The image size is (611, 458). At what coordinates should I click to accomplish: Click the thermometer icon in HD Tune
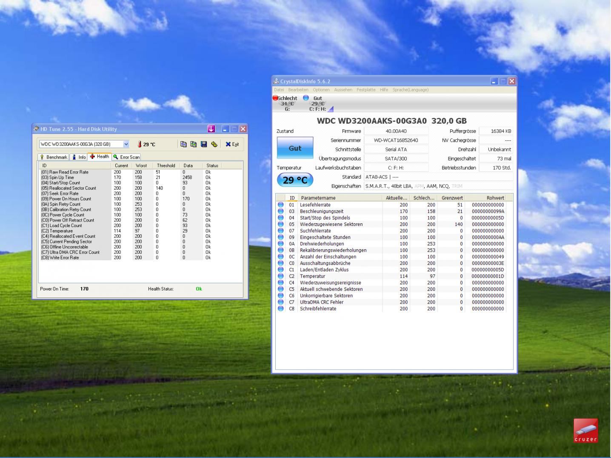[x=139, y=144]
